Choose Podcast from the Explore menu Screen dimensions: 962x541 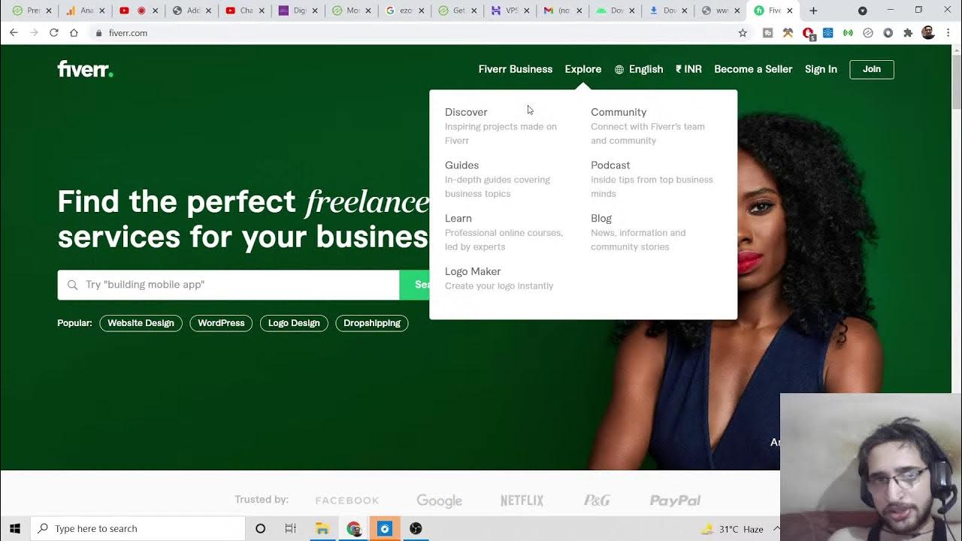(x=610, y=165)
